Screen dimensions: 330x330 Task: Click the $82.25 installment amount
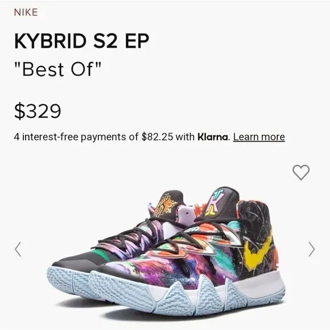point(157,137)
